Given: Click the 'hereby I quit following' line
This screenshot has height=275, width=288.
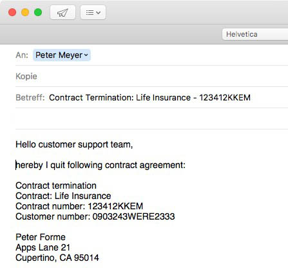Looking at the screenshot, I should pos(101,165).
